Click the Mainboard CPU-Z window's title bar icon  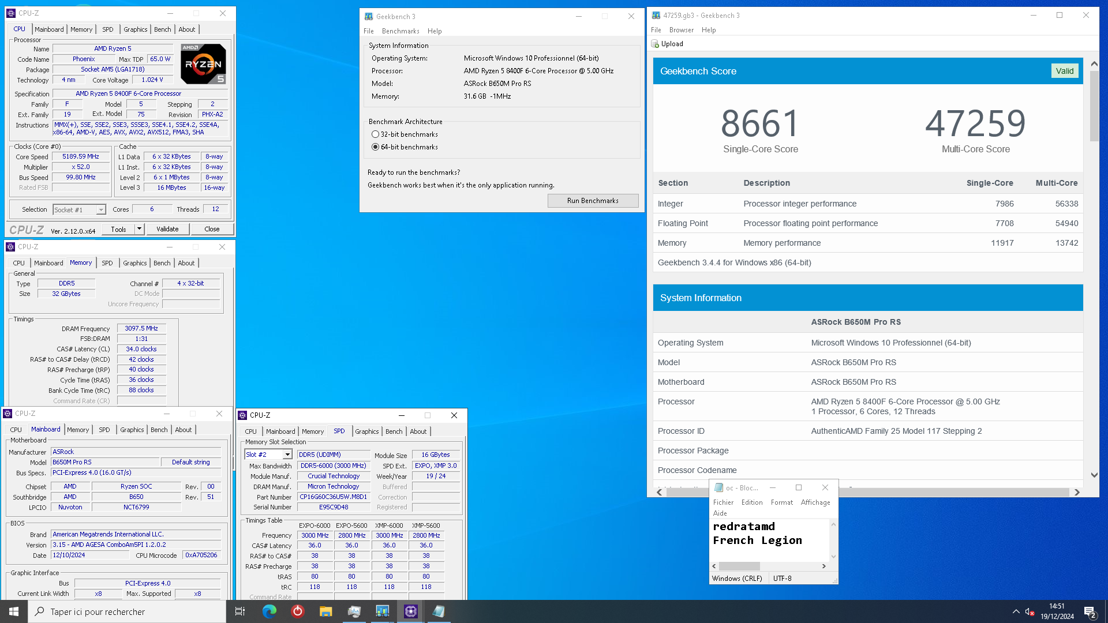(x=8, y=414)
